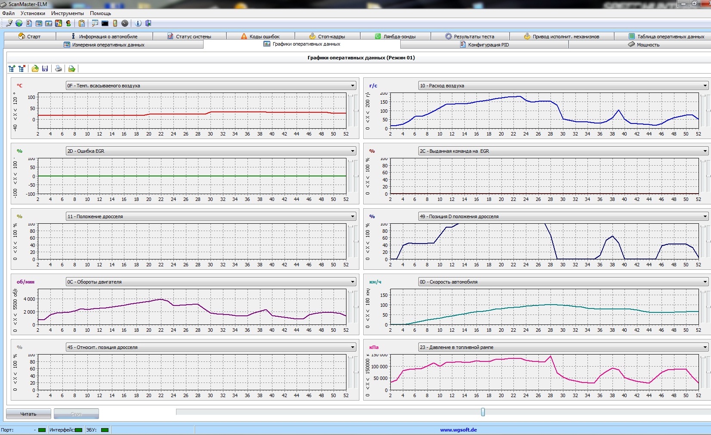
Task: Open the '0C - Обороты двигателя' PID dropdown
Action: 352,282
